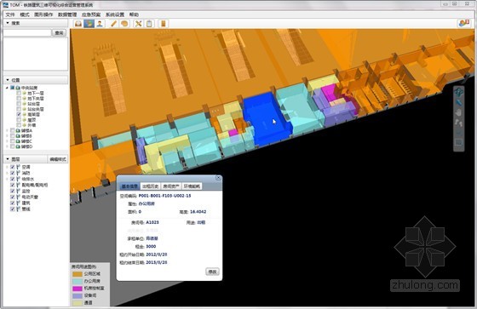Screen dimensions: 477x309
Task: Click the orange door icon in toolbar
Action: (x=164, y=24)
